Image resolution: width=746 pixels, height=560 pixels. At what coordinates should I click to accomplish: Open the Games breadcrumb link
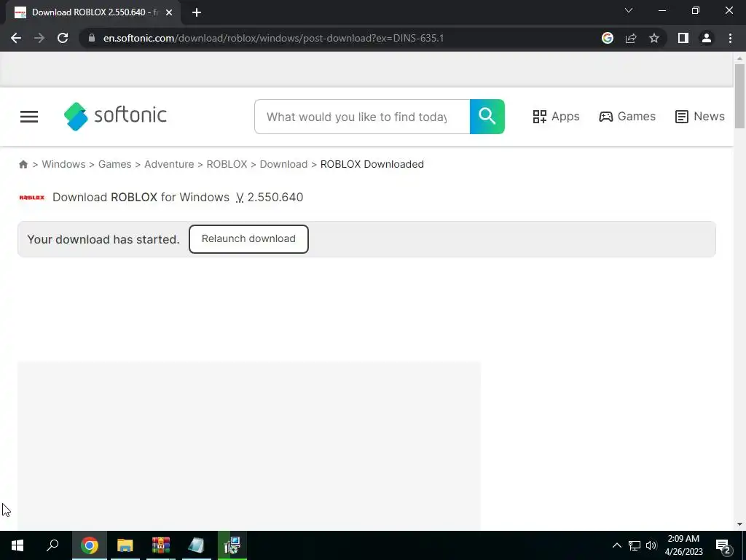click(114, 164)
